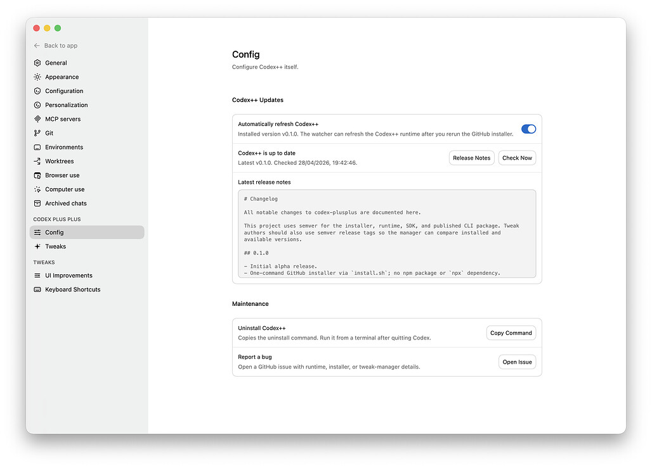Open Archived chats box icon
This screenshot has width=652, height=468.
[x=37, y=203]
